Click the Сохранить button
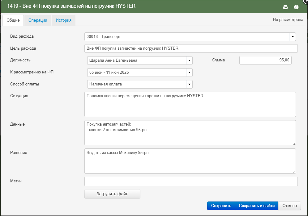Viewport: 308px width, 216px height. coord(221,206)
